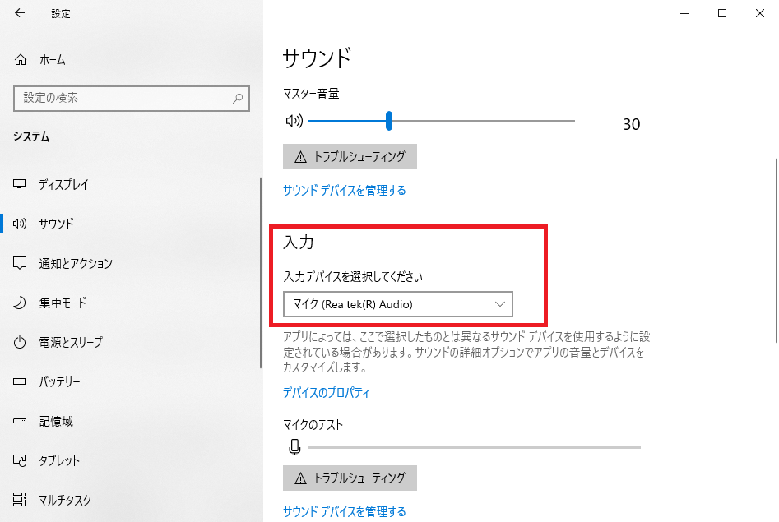Open 通知とアクション settings page
779x522 pixels.
tap(76, 263)
